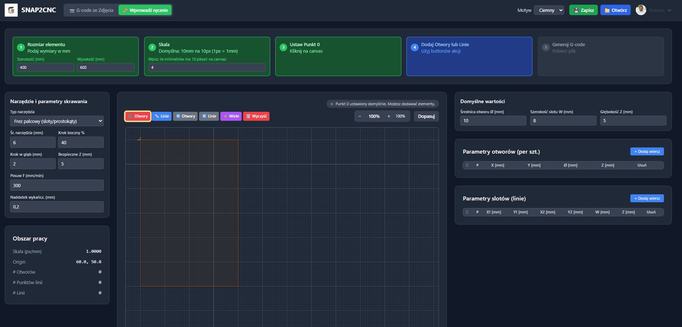Open step 5 Generuj G-code card
The width and height of the screenshot is (682, 327).
pos(600,56)
